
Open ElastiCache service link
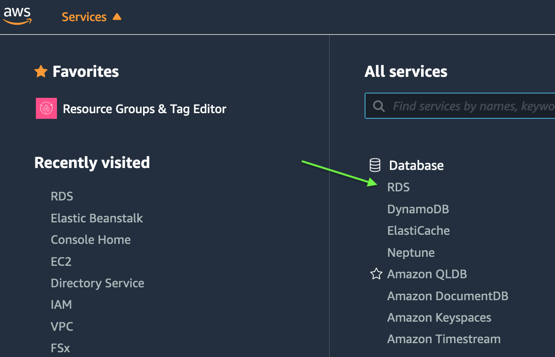418,231
